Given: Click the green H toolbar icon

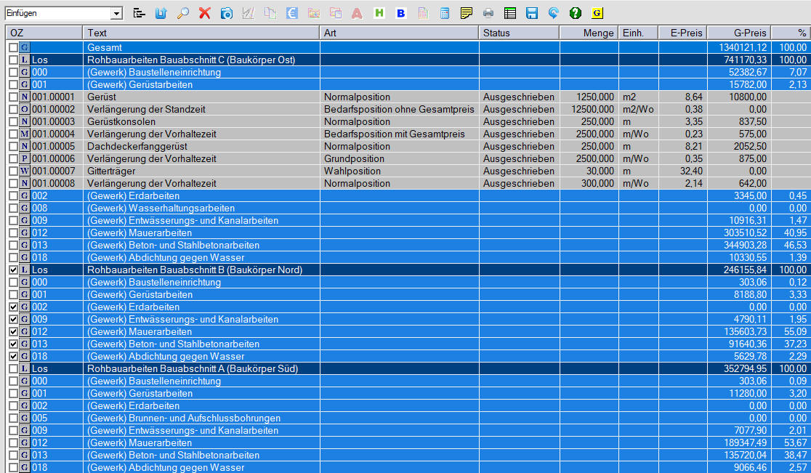Looking at the screenshot, I should (x=379, y=13).
